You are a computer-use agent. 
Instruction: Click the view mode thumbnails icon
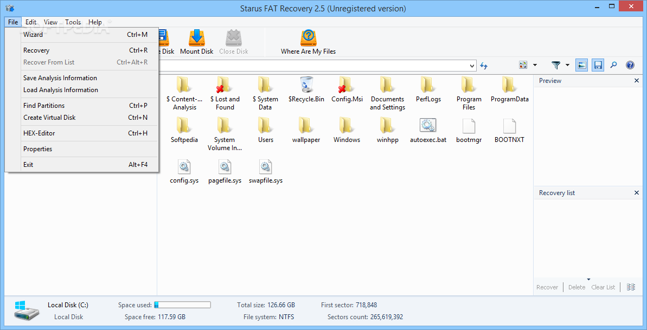[x=523, y=65]
